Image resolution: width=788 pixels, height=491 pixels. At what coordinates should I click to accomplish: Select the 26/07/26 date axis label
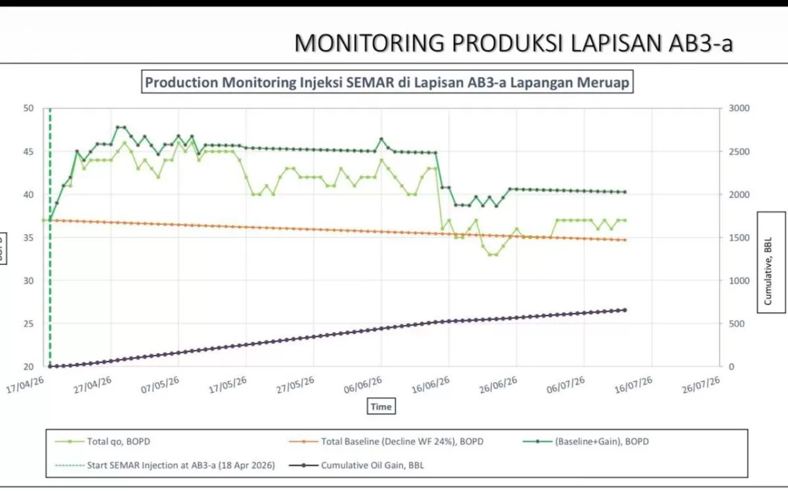(703, 385)
